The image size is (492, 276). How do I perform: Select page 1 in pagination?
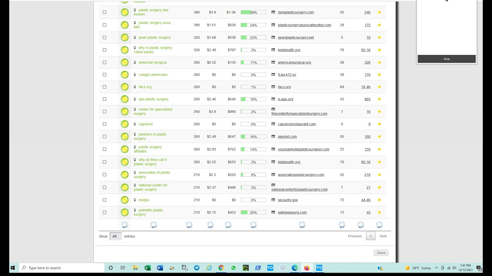click(x=371, y=236)
